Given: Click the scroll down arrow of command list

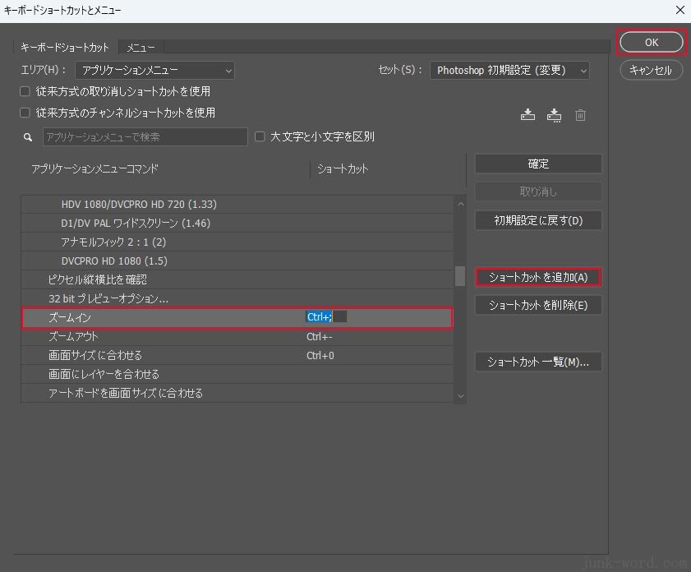Looking at the screenshot, I should (x=460, y=395).
